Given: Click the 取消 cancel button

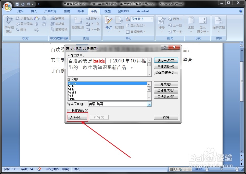Looking at the screenshot, I should 166,117.
